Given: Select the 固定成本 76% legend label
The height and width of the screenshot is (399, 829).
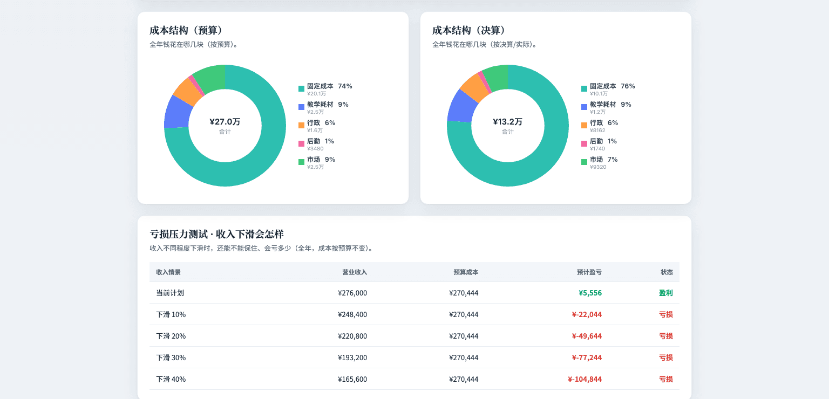Looking at the screenshot, I should pos(613,86).
